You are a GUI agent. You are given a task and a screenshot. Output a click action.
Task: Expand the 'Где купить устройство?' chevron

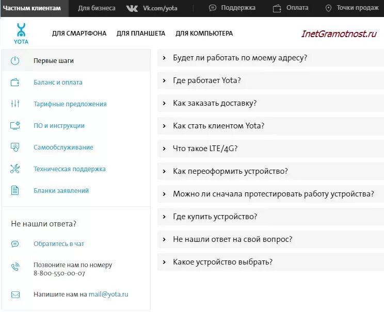pos(164,217)
